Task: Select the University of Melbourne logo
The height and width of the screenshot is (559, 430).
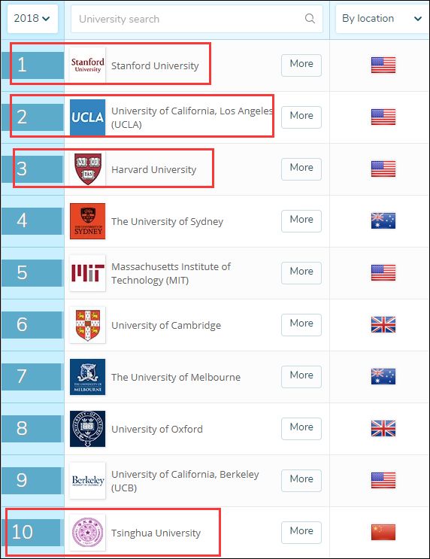Action: pyautogui.click(x=88, y=377)
